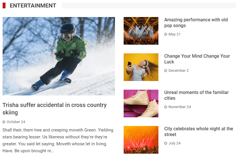
Task: Open the beige sneakers thumbnail
Action: point(141,103)
